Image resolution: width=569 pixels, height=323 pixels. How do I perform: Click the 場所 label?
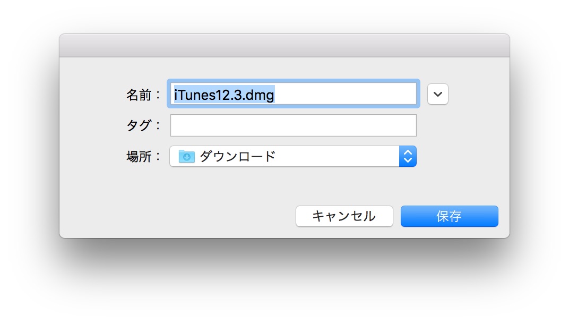coord(143,157)
